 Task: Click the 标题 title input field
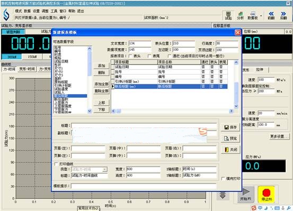coord(144,125)
